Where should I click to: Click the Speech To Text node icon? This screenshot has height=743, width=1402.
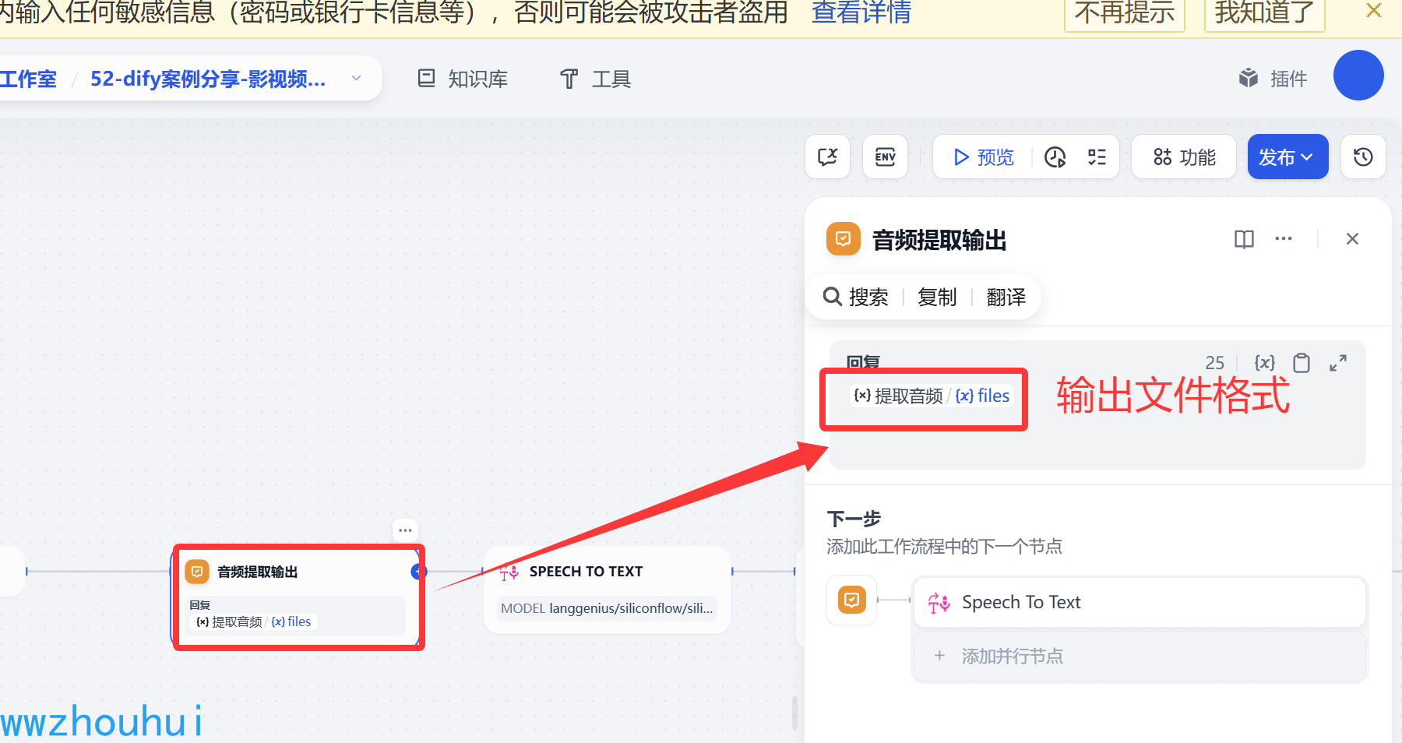tap(509, 572)
